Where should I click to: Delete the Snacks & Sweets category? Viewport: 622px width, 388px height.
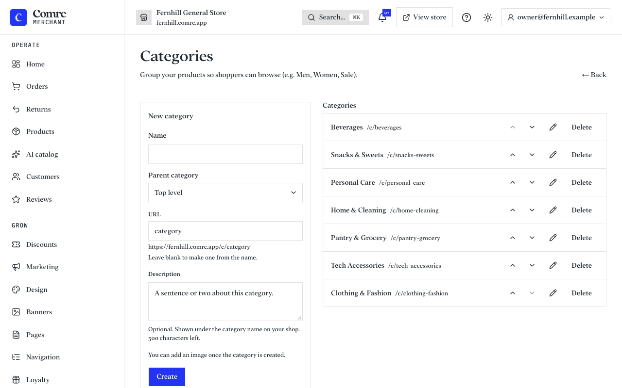coord(582,155)
